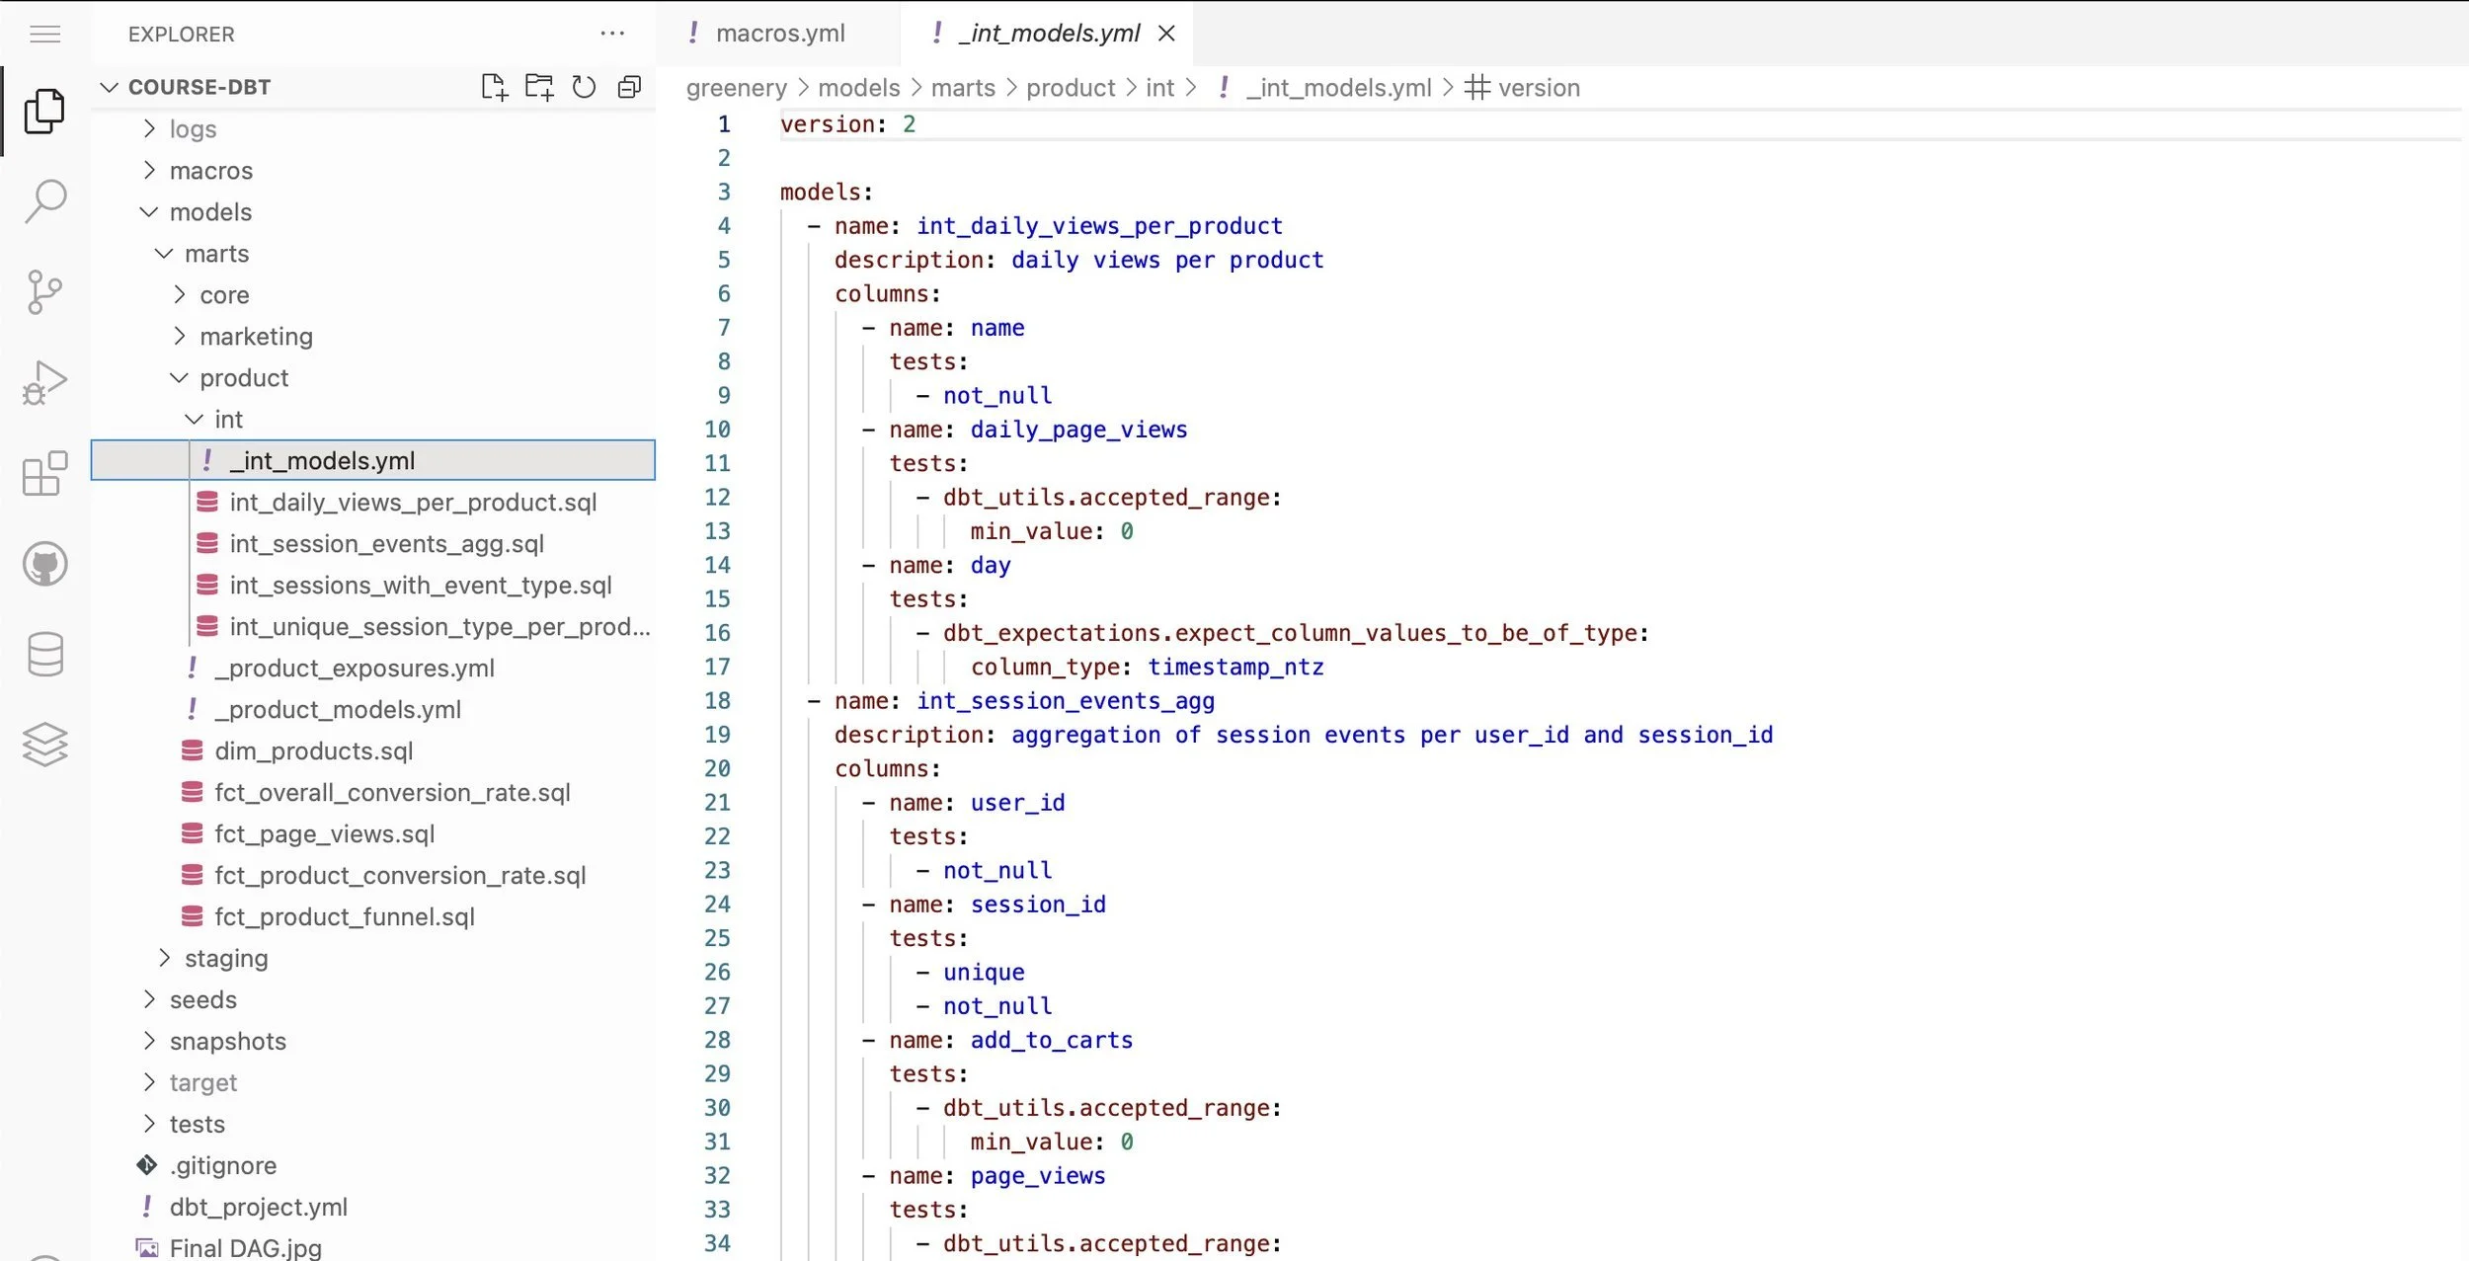Collapse all folders in explorer
The image size is (2469, 1261).
click(629, 87)
